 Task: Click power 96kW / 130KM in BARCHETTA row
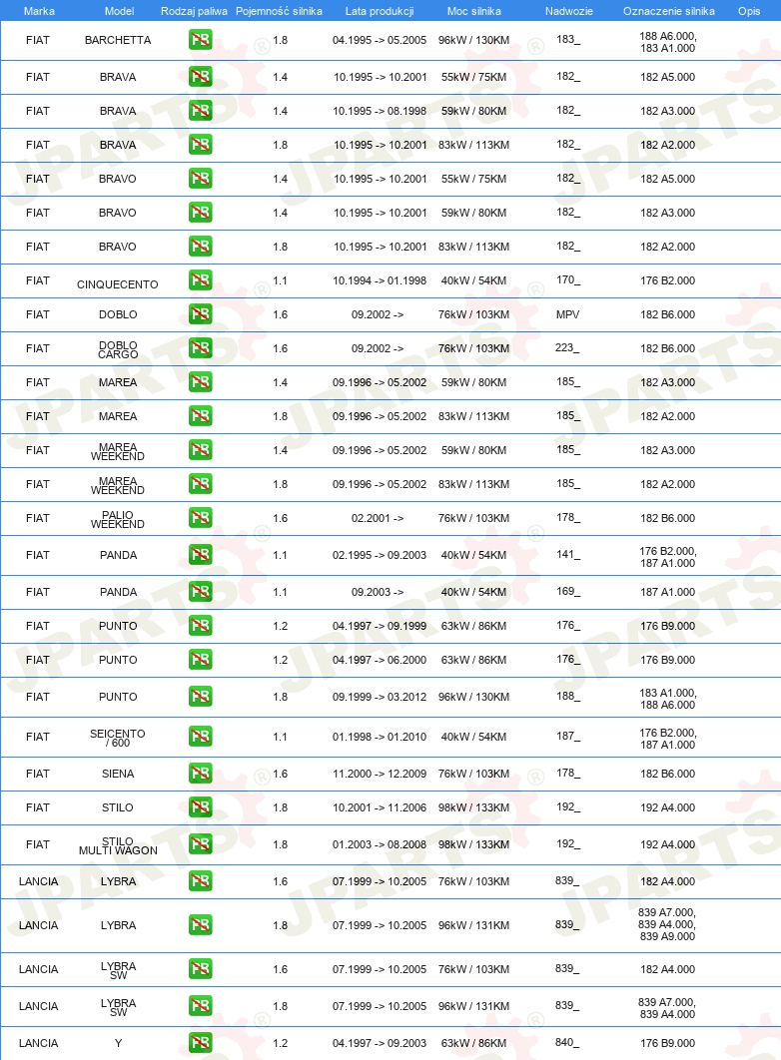point(474,40)
